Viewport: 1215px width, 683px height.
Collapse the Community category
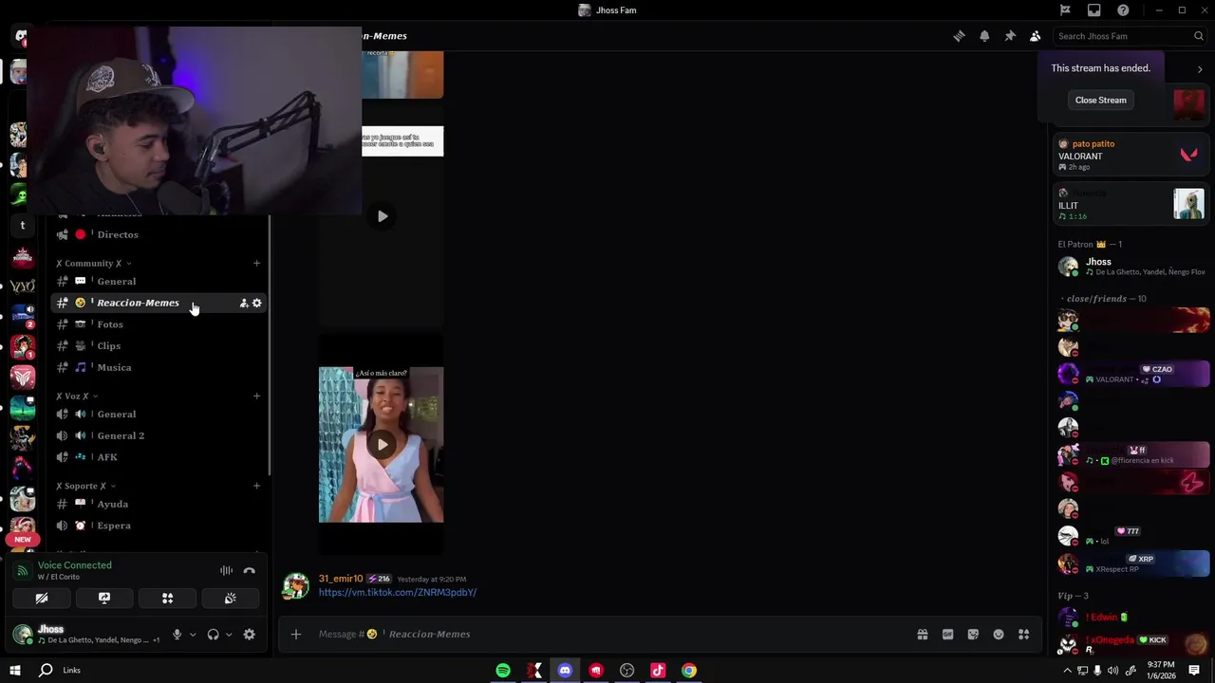pyautogui.click(x=93, y=263)
